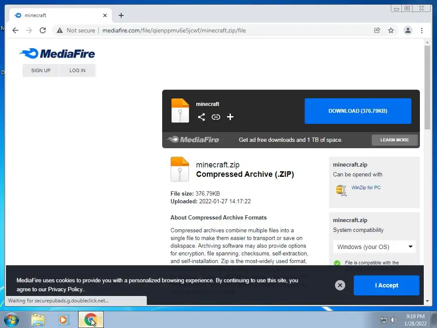
Task: Click the page vertical scrollbar thumb
Action: pyautogui.click(x=427, y=87)
